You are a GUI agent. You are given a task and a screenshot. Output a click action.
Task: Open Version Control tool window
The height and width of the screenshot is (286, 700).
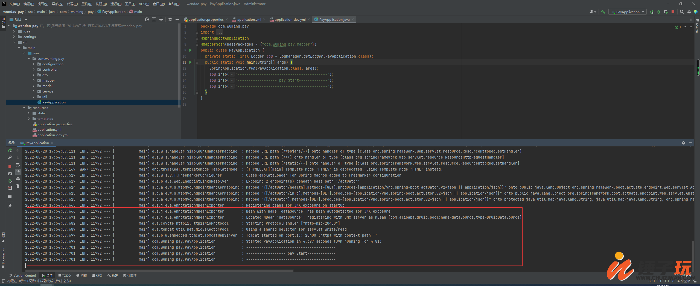(x=22, y=276)
